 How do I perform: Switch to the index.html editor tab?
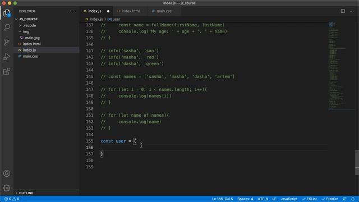point(131,11)
